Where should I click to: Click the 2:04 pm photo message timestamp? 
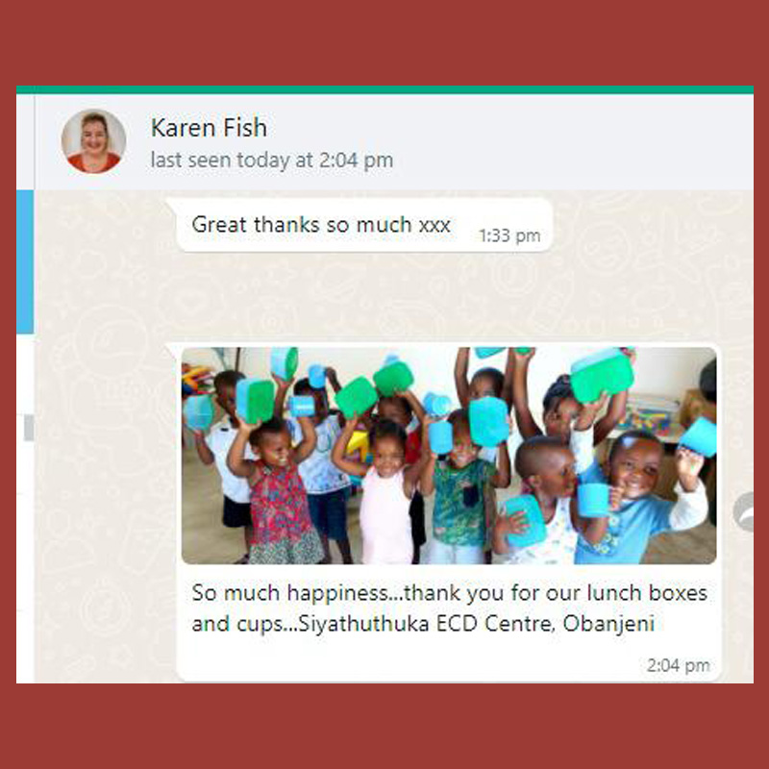678,665
